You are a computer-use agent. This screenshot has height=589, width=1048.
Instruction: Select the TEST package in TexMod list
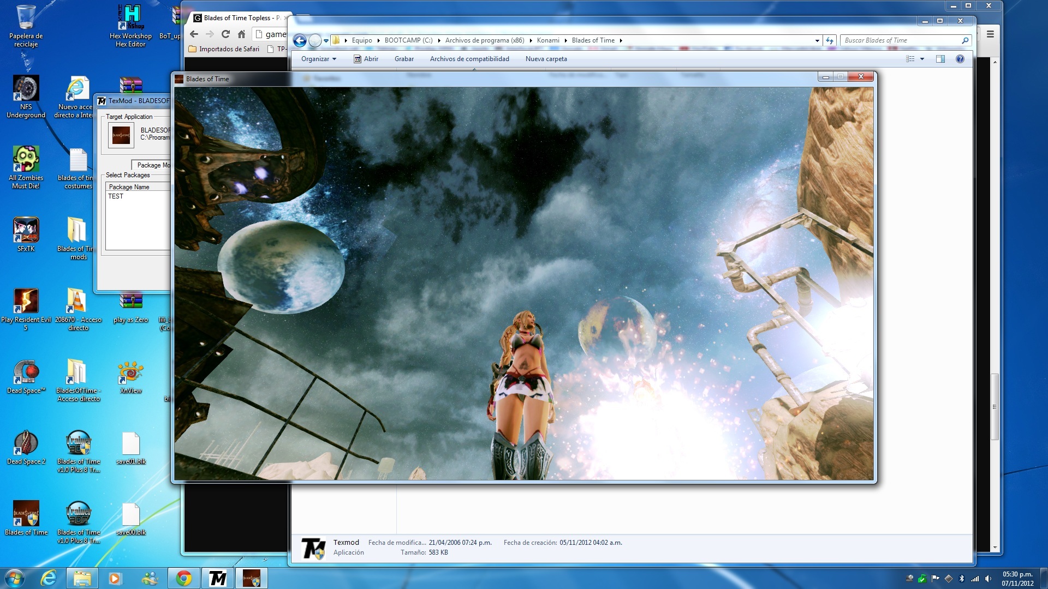(116, 196)
